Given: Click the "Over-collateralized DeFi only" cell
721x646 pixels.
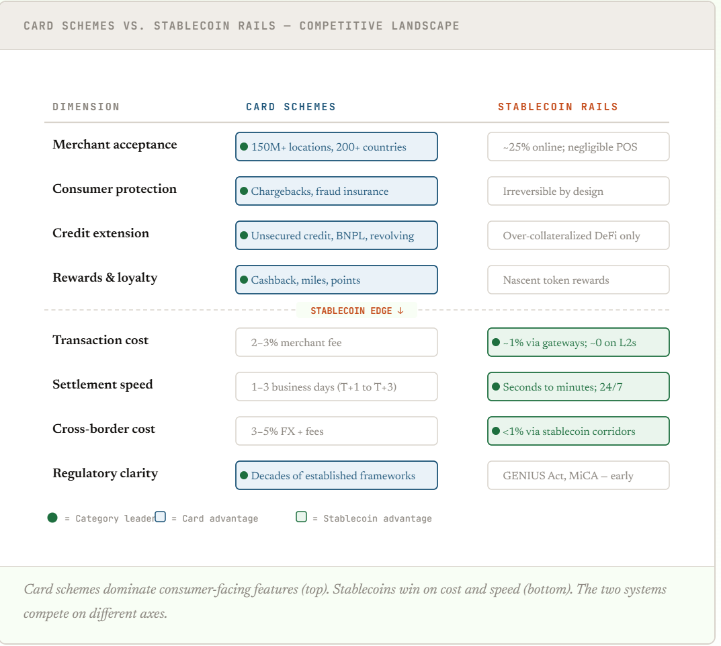Looking at the screenshot, I should pos(578,235).
